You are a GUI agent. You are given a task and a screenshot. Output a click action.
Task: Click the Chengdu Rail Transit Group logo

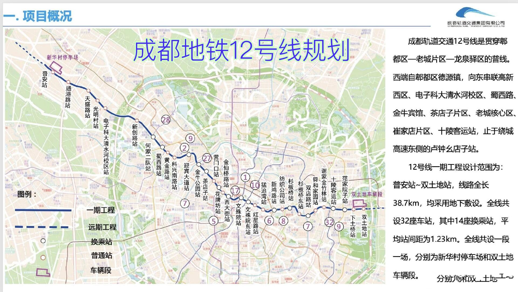tap(476, 17)
